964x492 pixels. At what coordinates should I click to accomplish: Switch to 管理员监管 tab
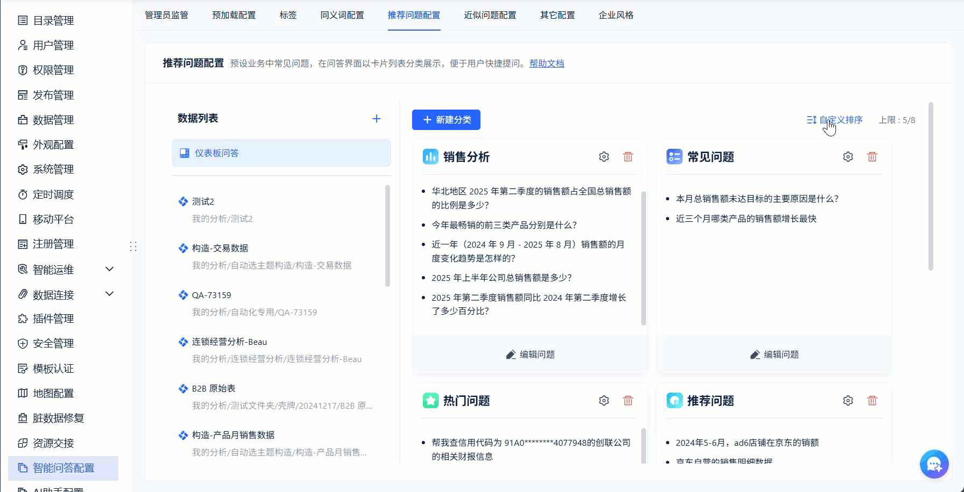tap(167, 15)
